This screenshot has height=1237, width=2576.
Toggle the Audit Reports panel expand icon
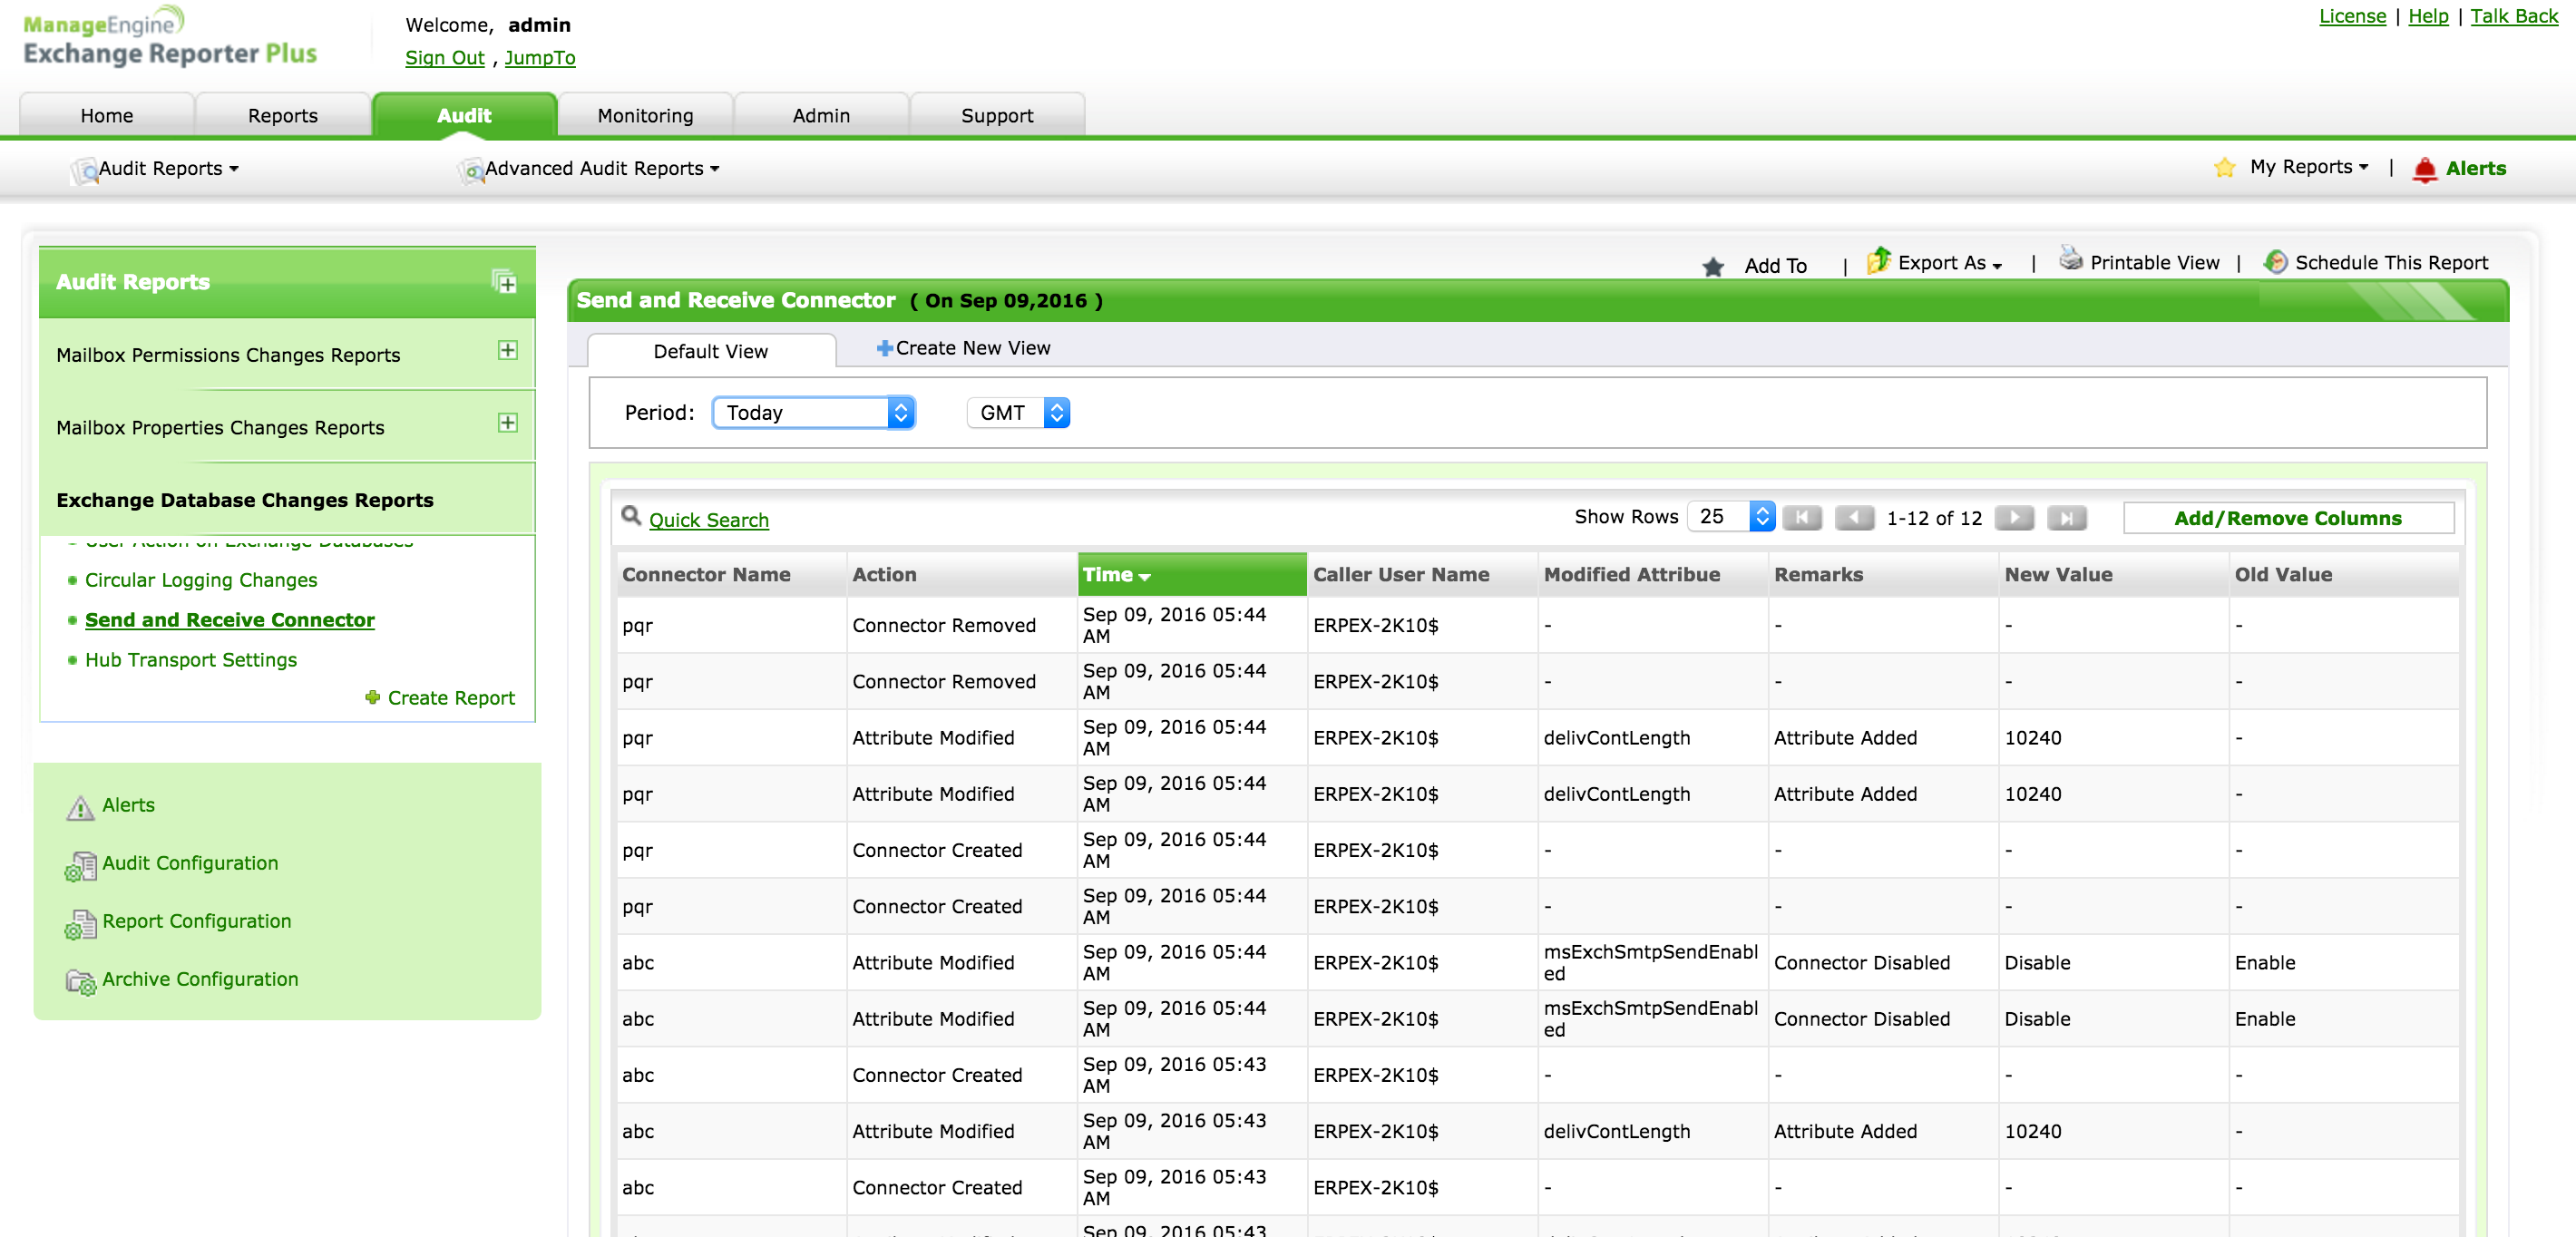(x=505, y=282)
